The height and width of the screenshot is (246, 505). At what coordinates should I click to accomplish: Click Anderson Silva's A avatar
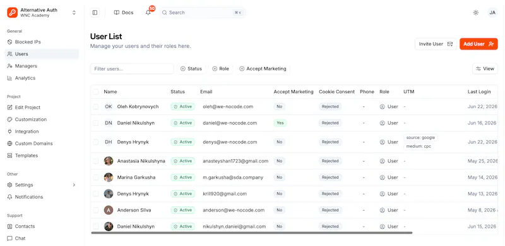(109, 210)
